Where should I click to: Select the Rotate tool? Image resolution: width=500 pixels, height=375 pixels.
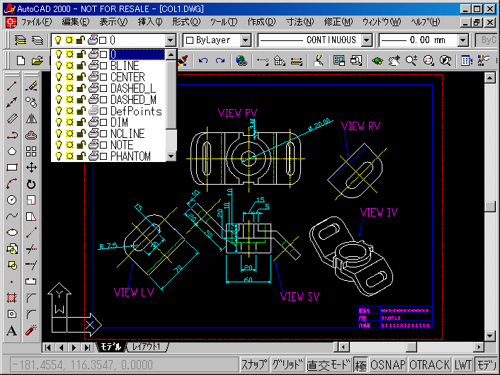(x=31, y=184)
